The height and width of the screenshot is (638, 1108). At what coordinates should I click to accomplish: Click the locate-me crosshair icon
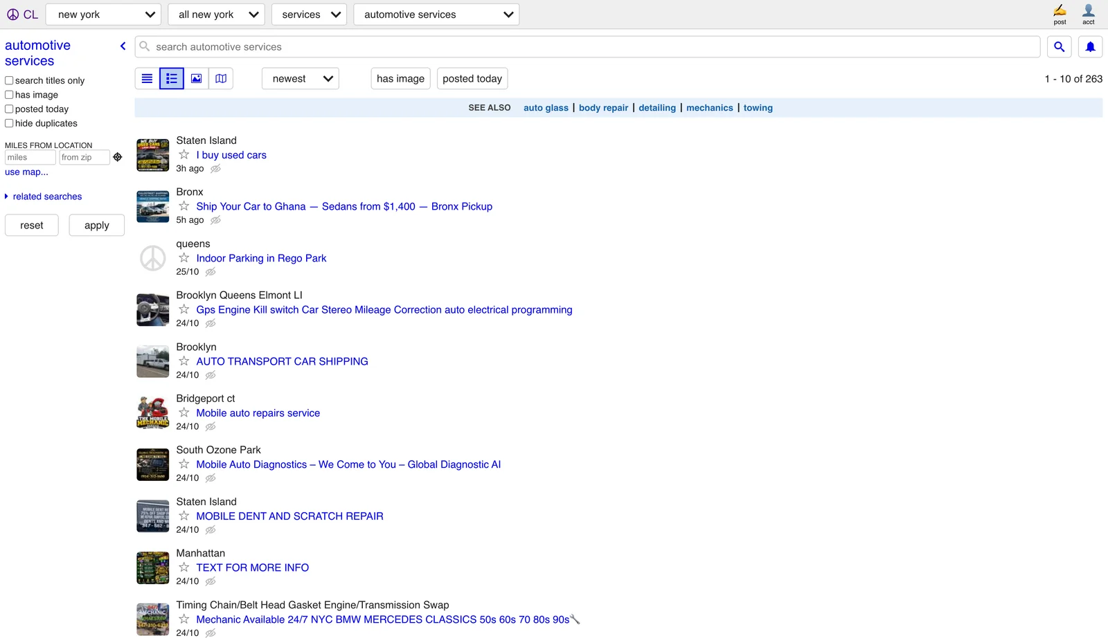118,157
